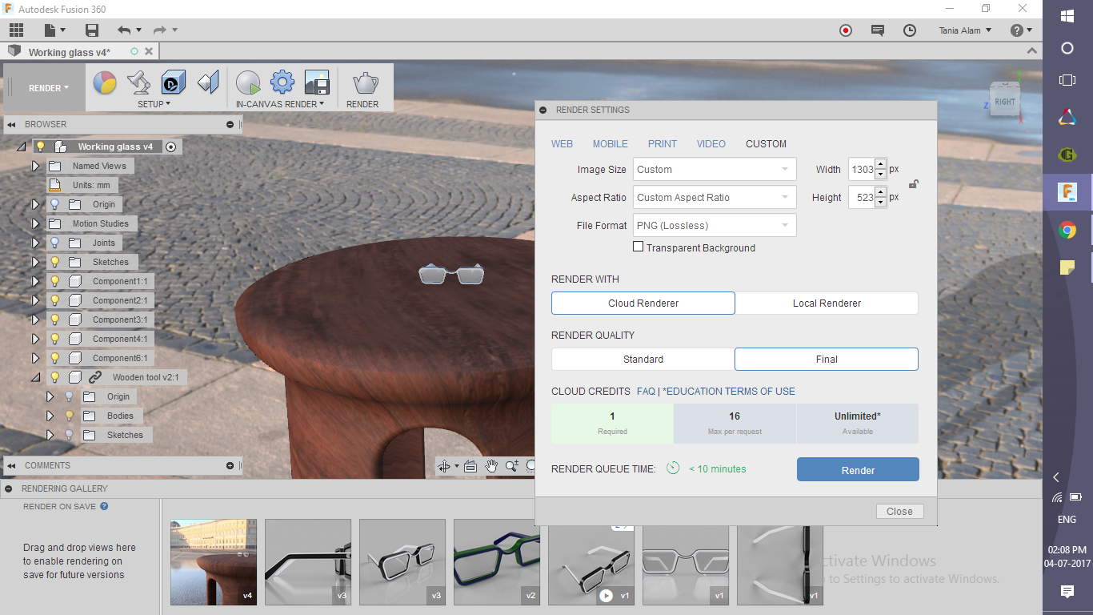Toggle visibility bulb of Joints folder

(55, 243)
